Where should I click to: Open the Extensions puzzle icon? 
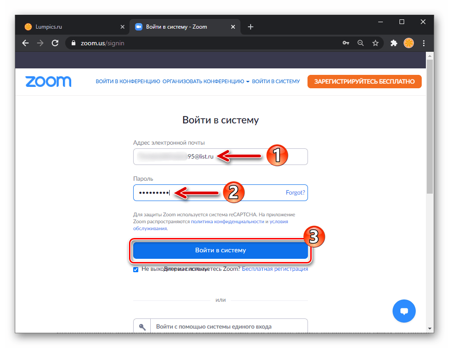tap(394, 43)
